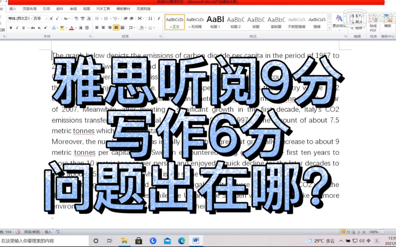Apply distributed alignment
This screenshot has width=396, height=247.
coord(122,28)
